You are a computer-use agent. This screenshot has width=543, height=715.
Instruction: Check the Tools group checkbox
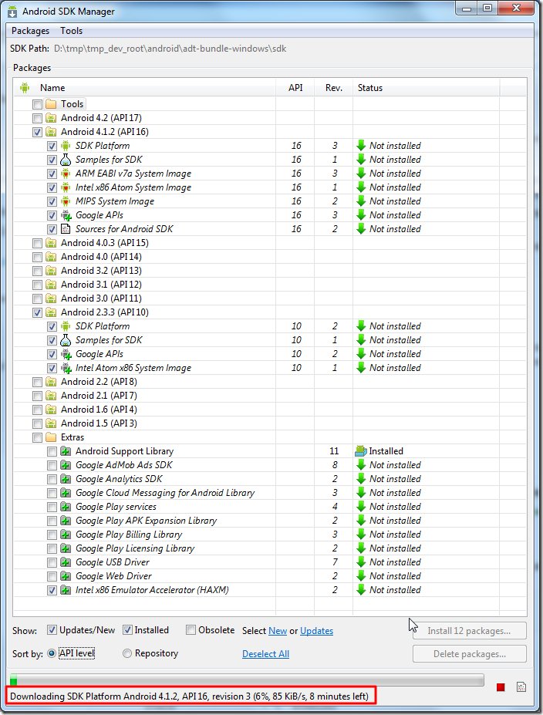[37, 104]
